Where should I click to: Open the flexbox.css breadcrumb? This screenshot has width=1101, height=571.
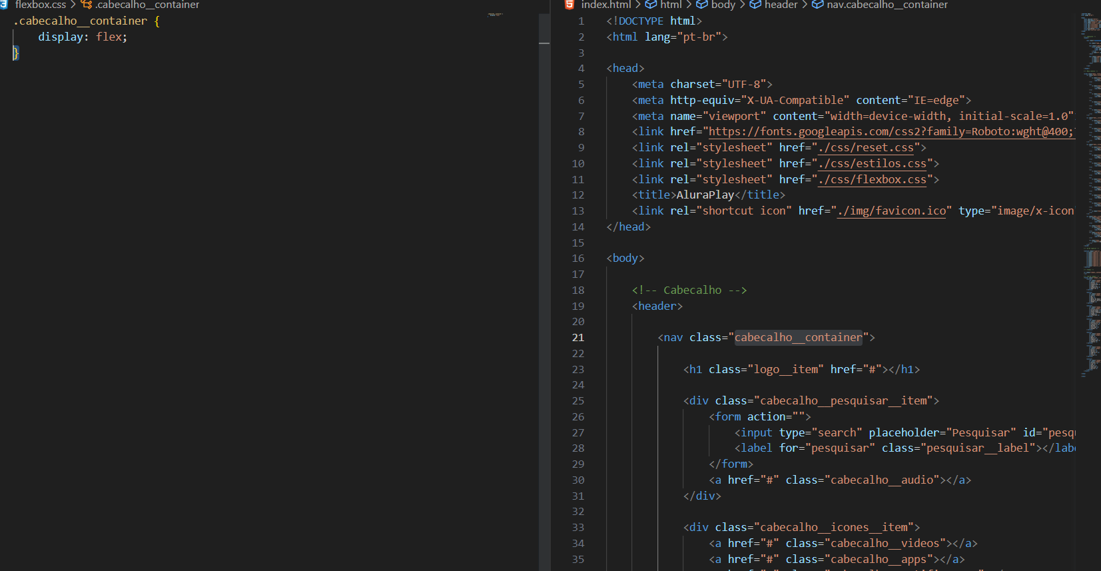pos(41,4)
